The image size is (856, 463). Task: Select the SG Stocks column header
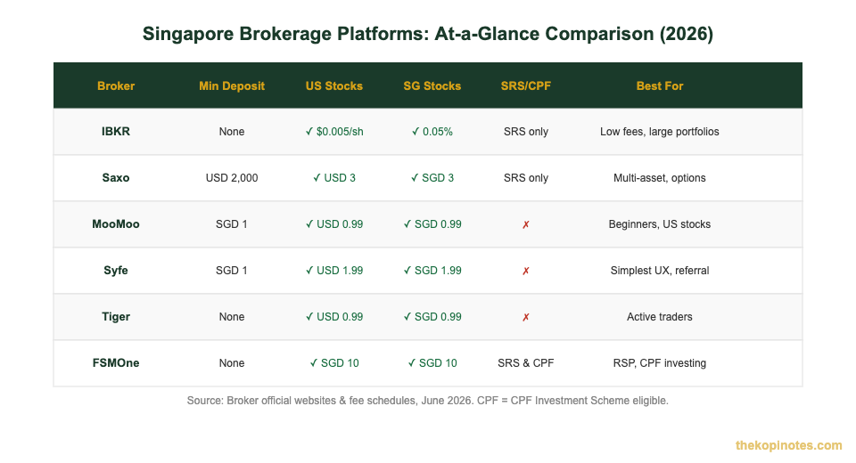click(x=432, y=85)
